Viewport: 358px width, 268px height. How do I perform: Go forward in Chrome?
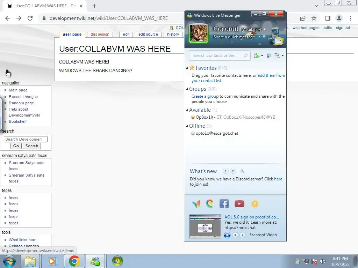(19, 18)
